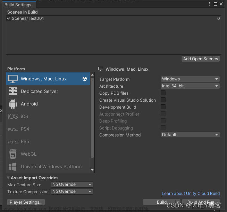Click scene index 0 of Test001
The image size is (227, 212).
[x=218, y=18]
